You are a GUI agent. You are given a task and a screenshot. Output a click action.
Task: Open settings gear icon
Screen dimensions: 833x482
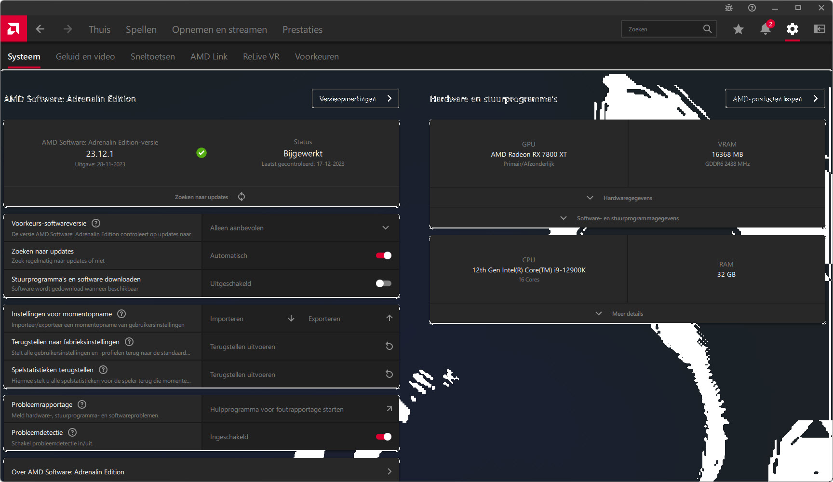tap(793, 29)
